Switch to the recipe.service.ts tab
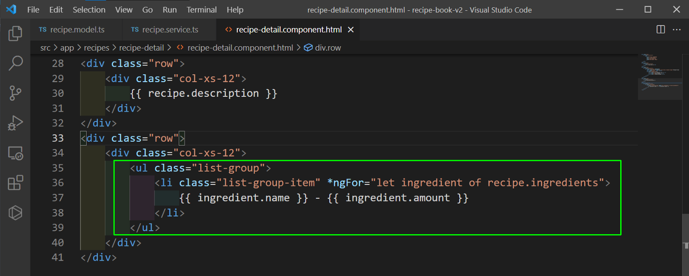 pyautogui.click(x=169, y=30)
